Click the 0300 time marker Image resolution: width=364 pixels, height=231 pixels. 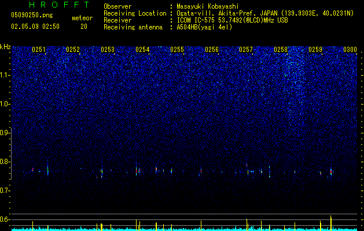point(350,50)
